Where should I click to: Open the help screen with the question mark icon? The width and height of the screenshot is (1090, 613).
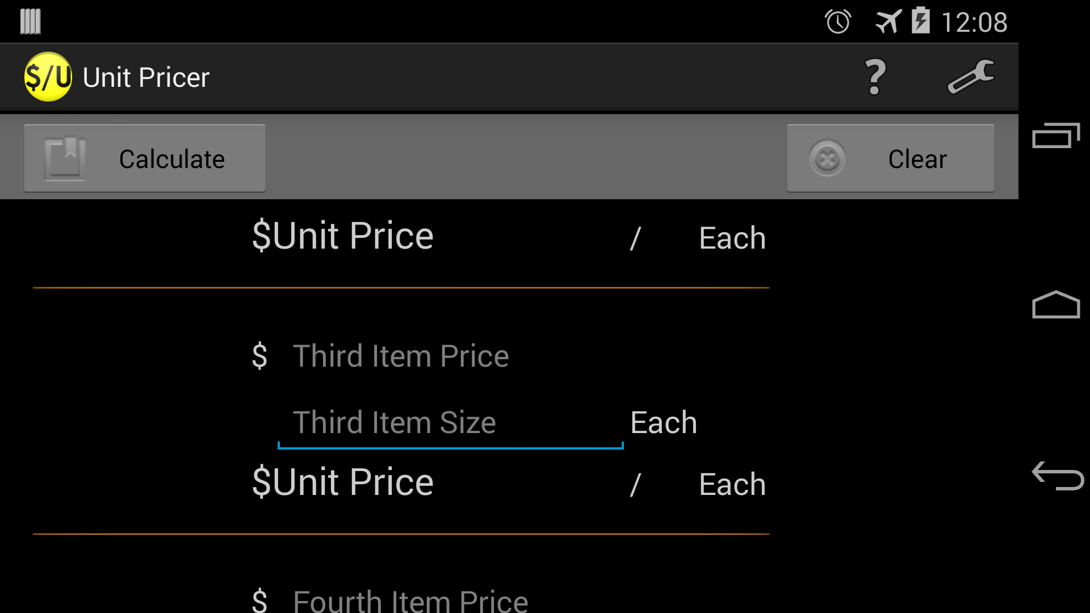tap(875, 77)
